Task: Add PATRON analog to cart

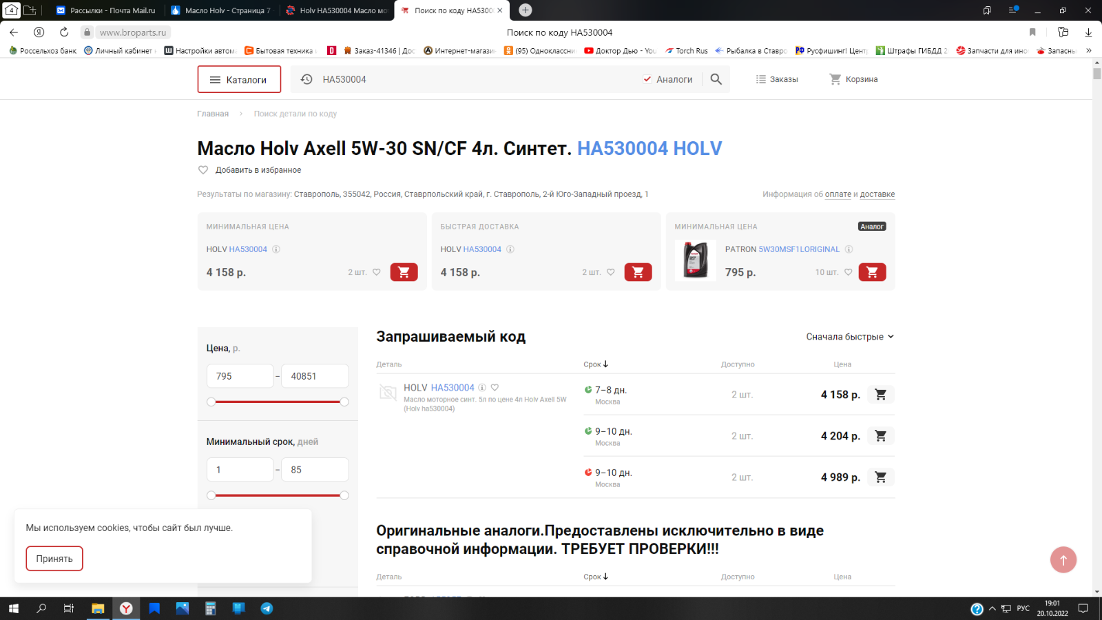Action: (x=872, y=272)
